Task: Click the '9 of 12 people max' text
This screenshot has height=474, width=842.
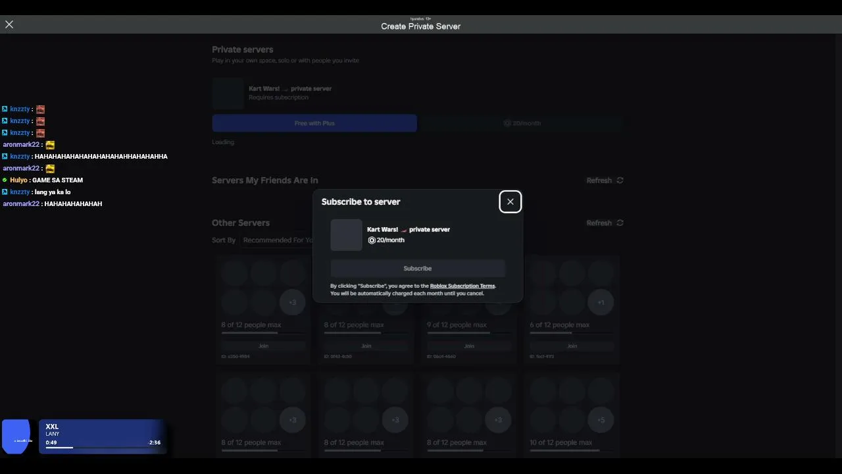Action: click(457, 325)
